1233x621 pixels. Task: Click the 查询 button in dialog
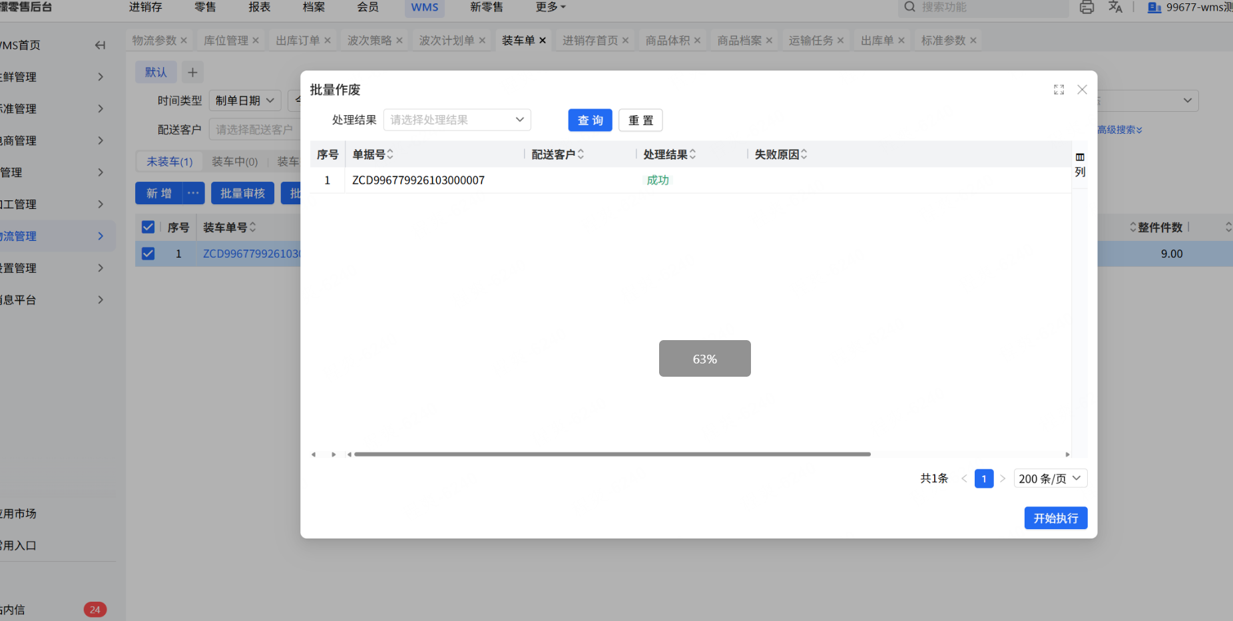pyautogui.click(x=590, y=120)
